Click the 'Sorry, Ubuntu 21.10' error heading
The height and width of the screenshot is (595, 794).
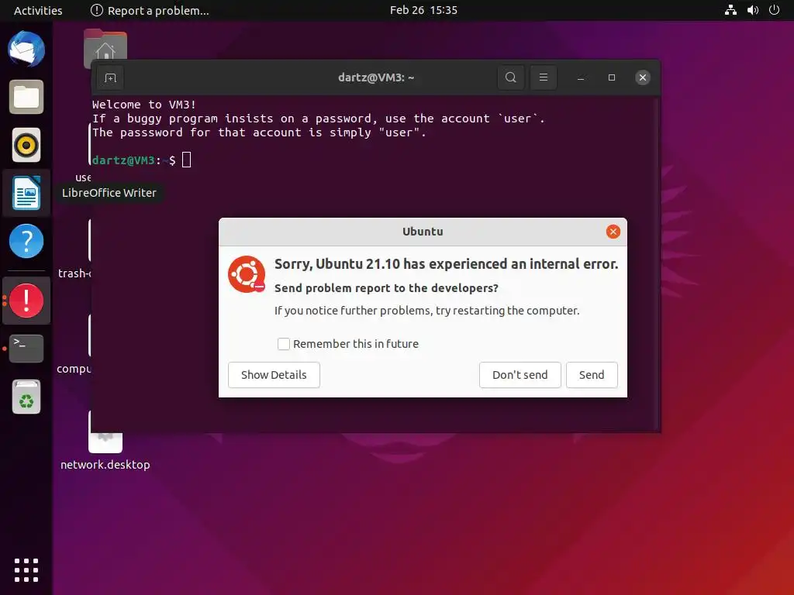[x=446, y=263]
